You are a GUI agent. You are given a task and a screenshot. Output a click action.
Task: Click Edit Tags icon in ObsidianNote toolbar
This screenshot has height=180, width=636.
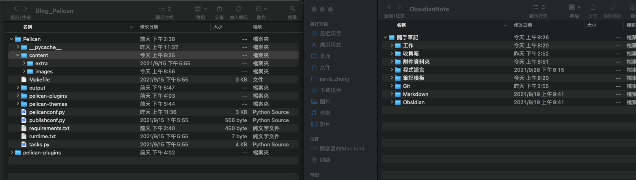[x=612, y=7]
